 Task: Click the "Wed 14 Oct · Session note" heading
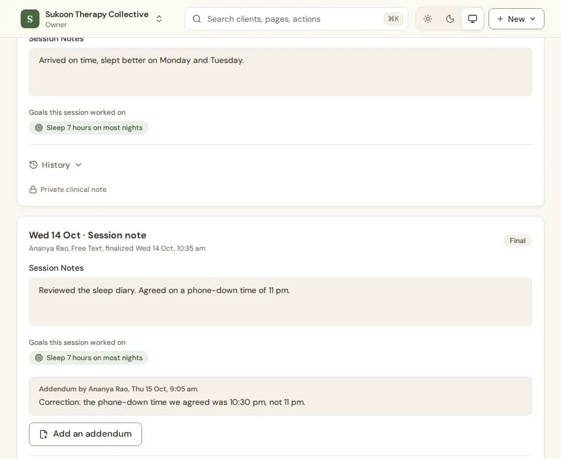click(x=88, y=235)
